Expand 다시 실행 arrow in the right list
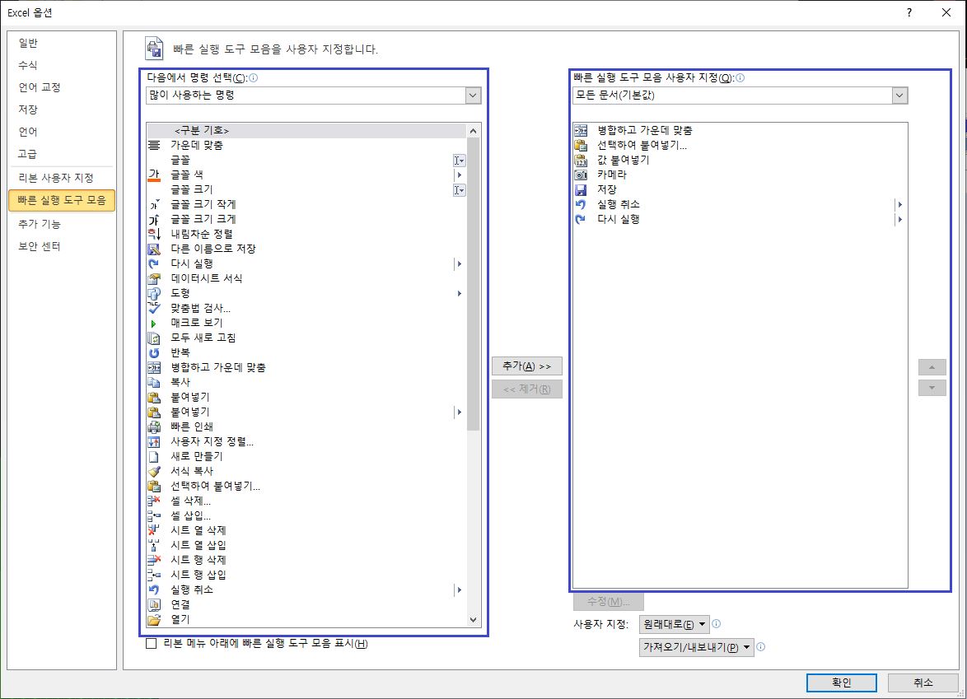The height and width of the screenshot is (699, 967). click(899, 220)
